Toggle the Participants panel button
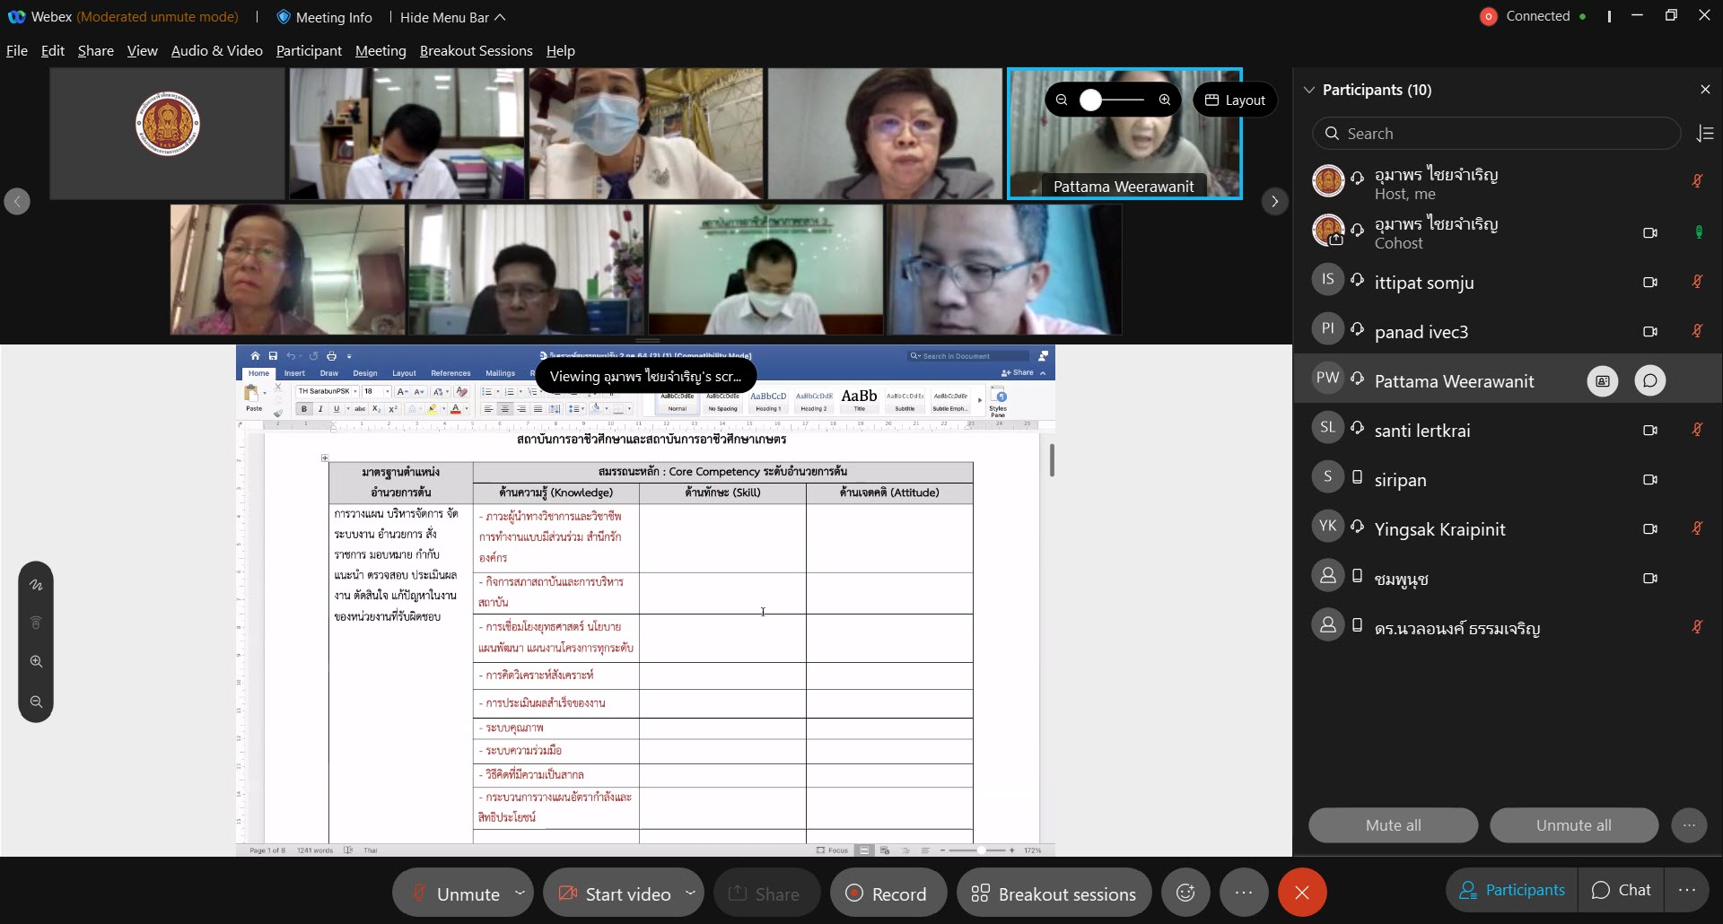Screen dimensions: 1723x924 click(1512, 890)
